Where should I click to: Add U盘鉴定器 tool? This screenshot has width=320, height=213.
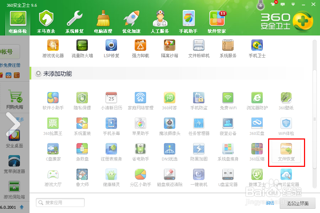point(228,178)
